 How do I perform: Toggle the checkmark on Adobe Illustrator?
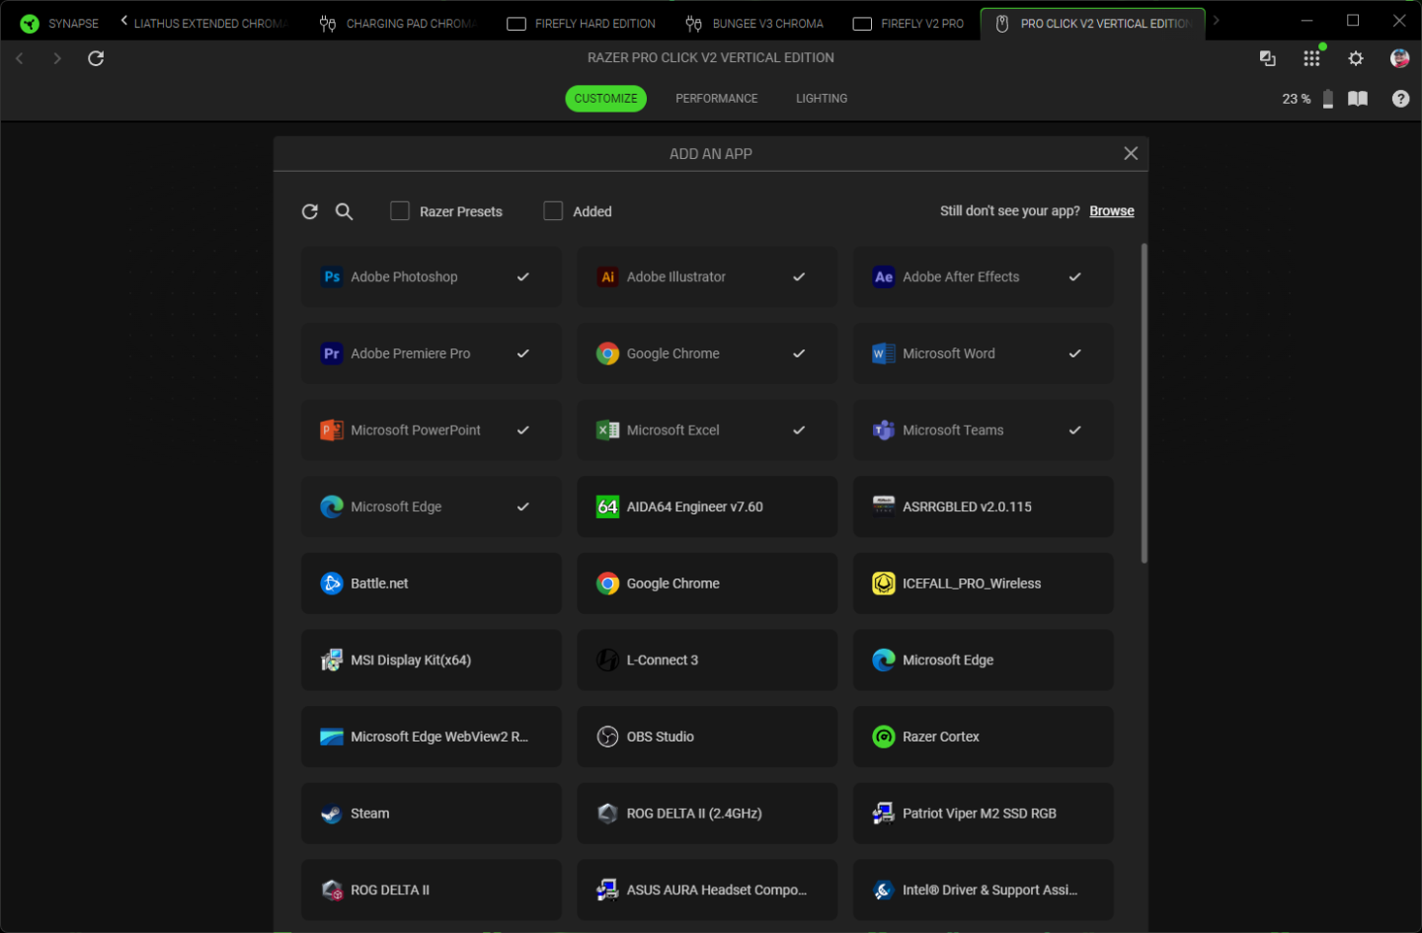pos(799,277)
